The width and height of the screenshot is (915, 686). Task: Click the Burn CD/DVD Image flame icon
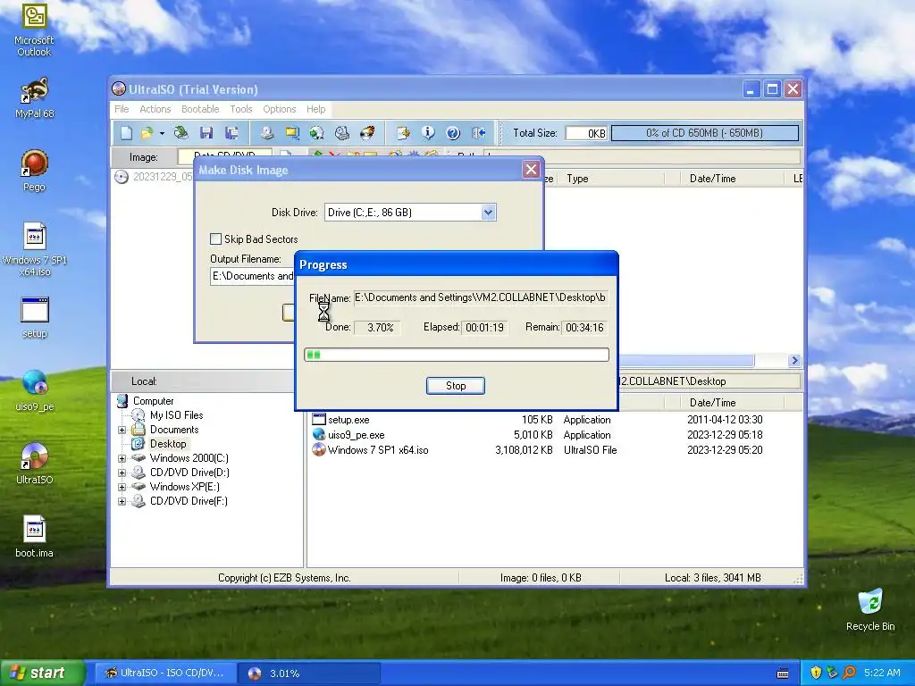(367, 133)
